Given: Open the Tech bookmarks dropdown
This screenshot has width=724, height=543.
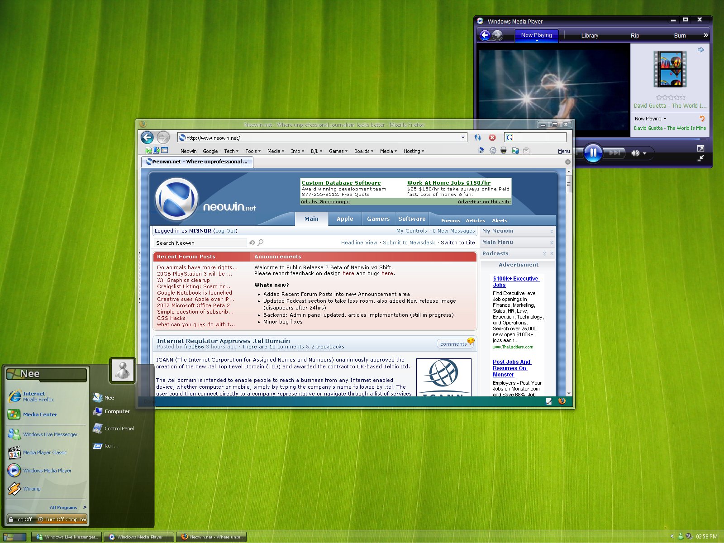Looking at the screenshot, I should 231,151.
